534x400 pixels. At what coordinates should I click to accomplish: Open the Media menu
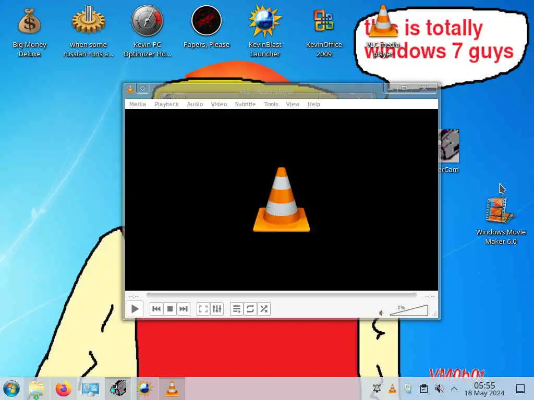138,104
